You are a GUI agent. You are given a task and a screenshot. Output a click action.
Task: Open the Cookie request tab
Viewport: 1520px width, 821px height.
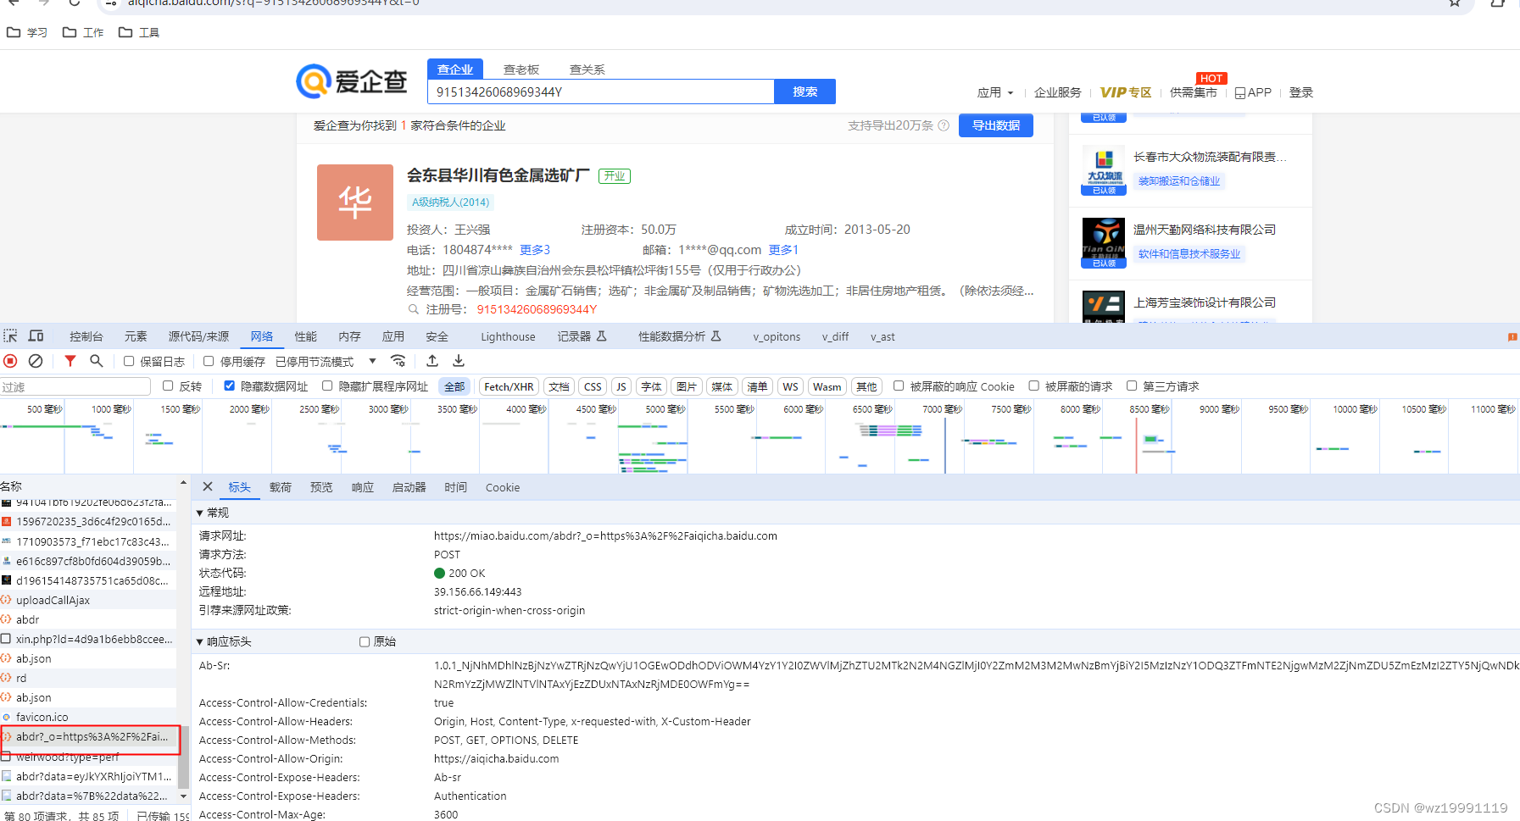[x=503, y=487]
